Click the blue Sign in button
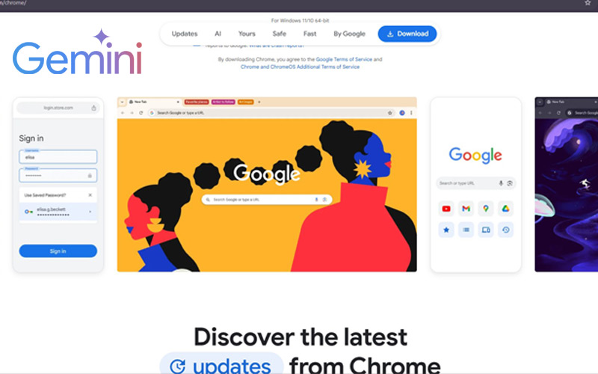598x374 pixels. click(x=58, y=251)
